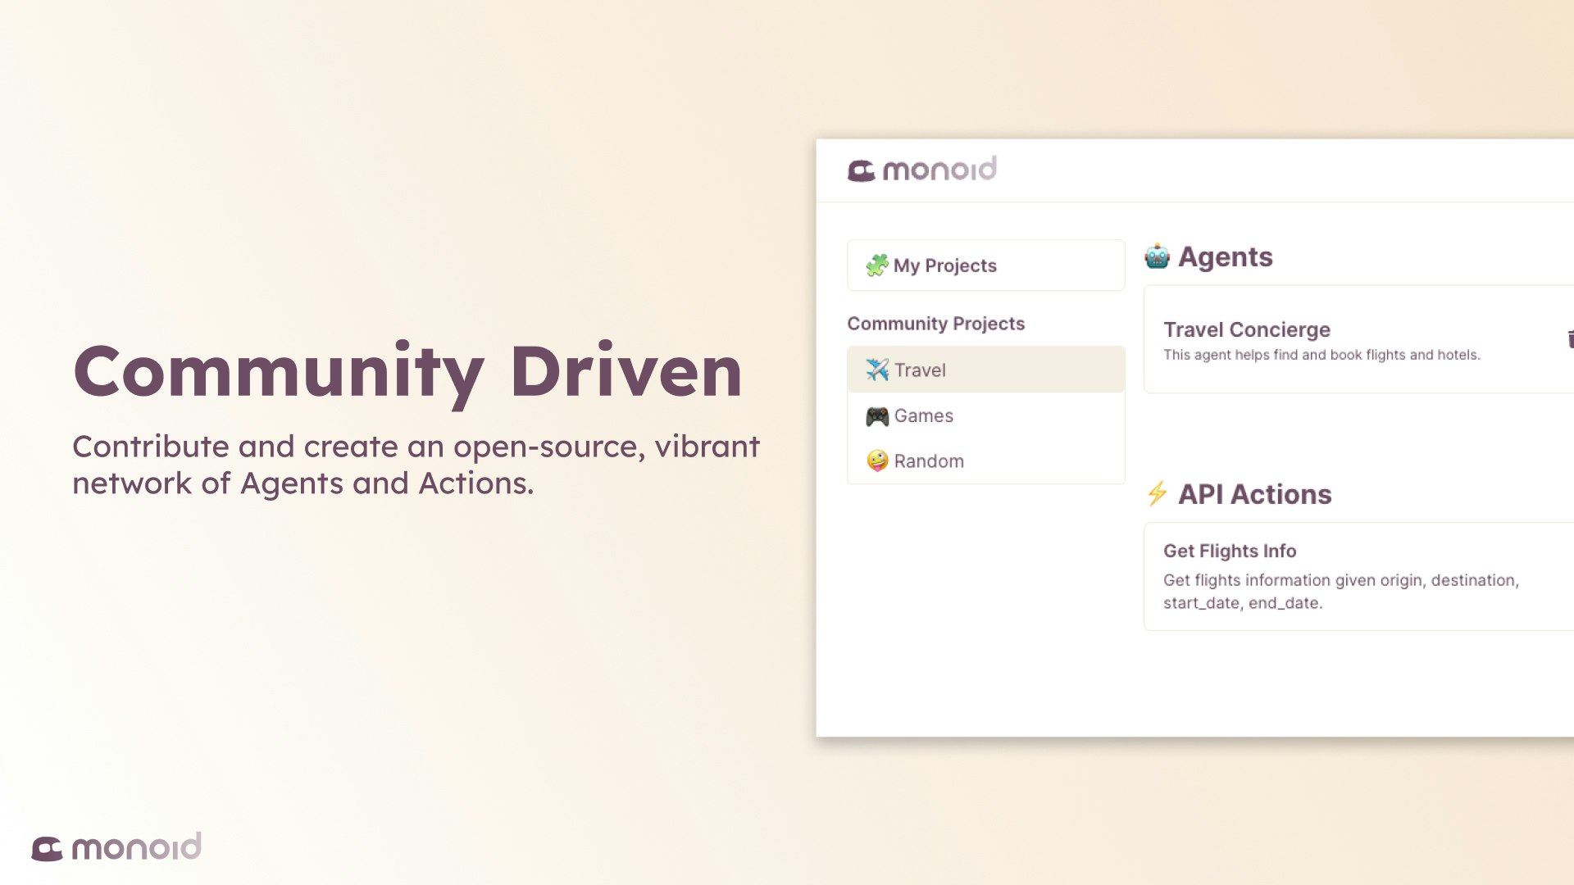
Task: Click the Monoid logo in app header
Action: pos(921,170)
